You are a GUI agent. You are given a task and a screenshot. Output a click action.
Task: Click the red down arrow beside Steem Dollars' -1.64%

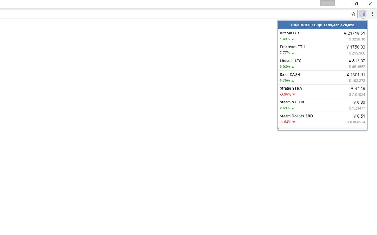click(x=294, y=122)
